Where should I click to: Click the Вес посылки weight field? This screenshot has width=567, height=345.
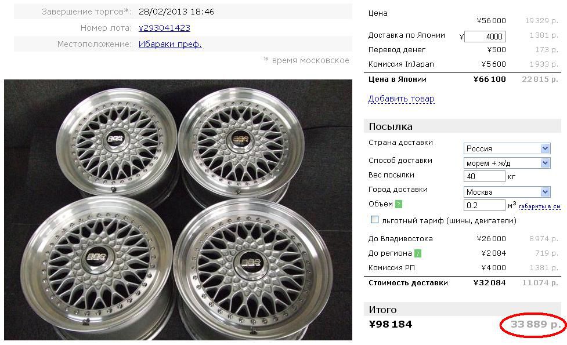tap(484, 176)
